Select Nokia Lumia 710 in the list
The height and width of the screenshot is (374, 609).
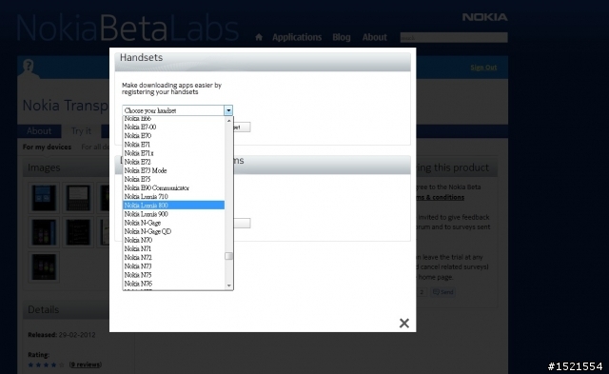click(173, 196)
